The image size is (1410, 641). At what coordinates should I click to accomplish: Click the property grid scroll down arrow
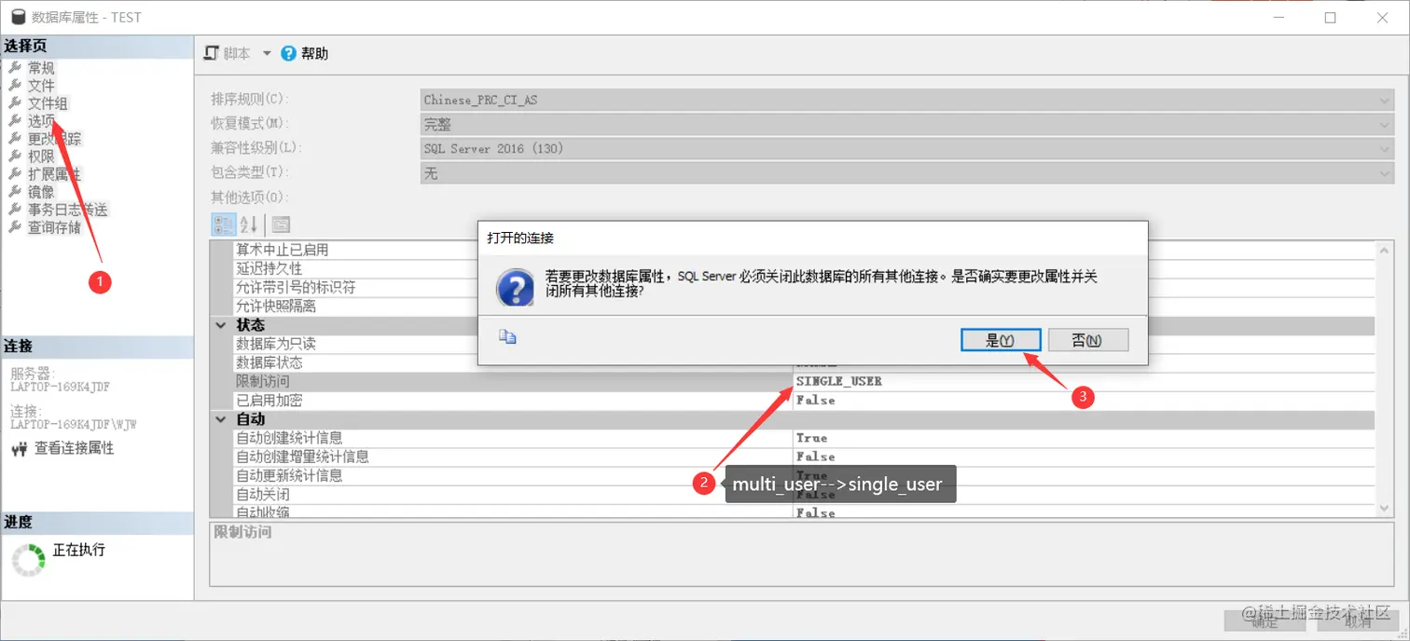coord(1385,509)
